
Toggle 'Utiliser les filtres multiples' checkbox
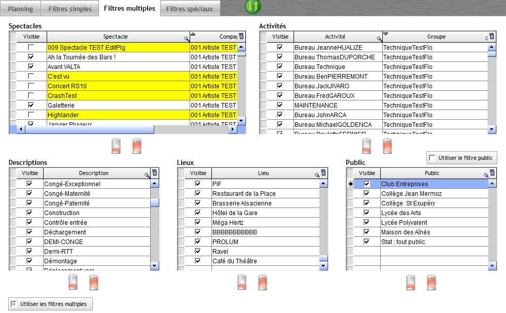point(14,304)
